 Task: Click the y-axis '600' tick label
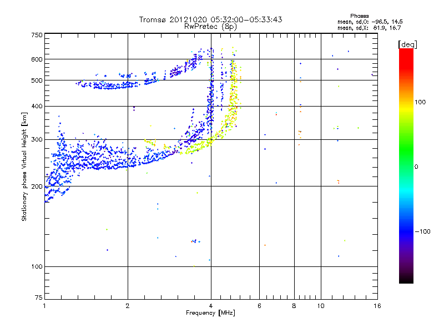coord(37,59)
